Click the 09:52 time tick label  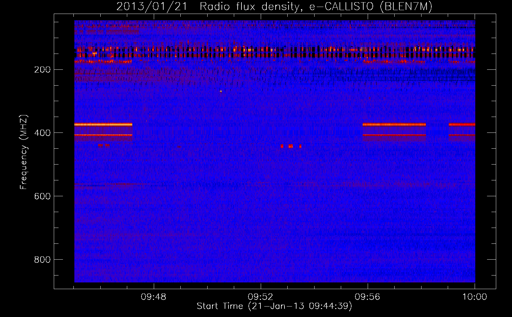pos(260,297)
